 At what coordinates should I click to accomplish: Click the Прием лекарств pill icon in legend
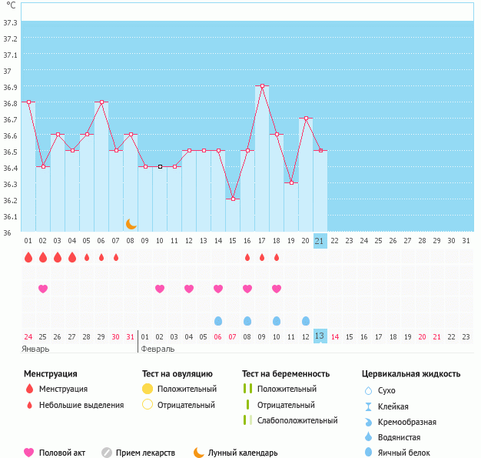click(107, 453)
